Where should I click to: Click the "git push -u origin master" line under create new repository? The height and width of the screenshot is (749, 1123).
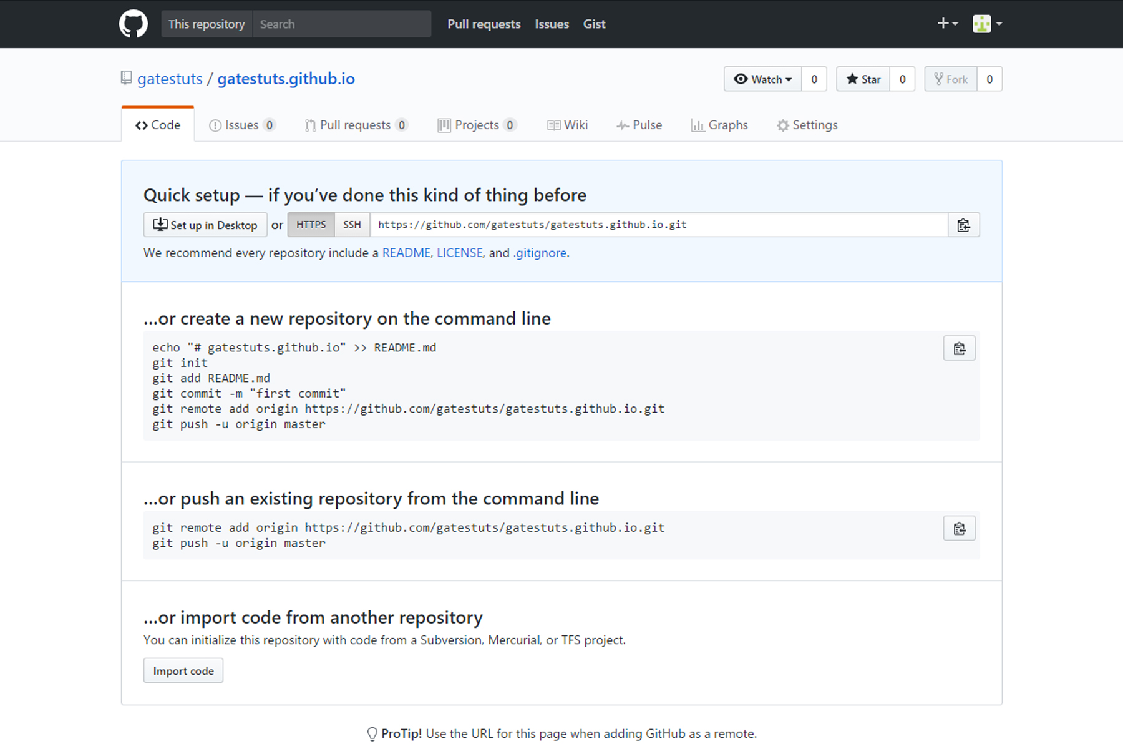click(239, 424)
